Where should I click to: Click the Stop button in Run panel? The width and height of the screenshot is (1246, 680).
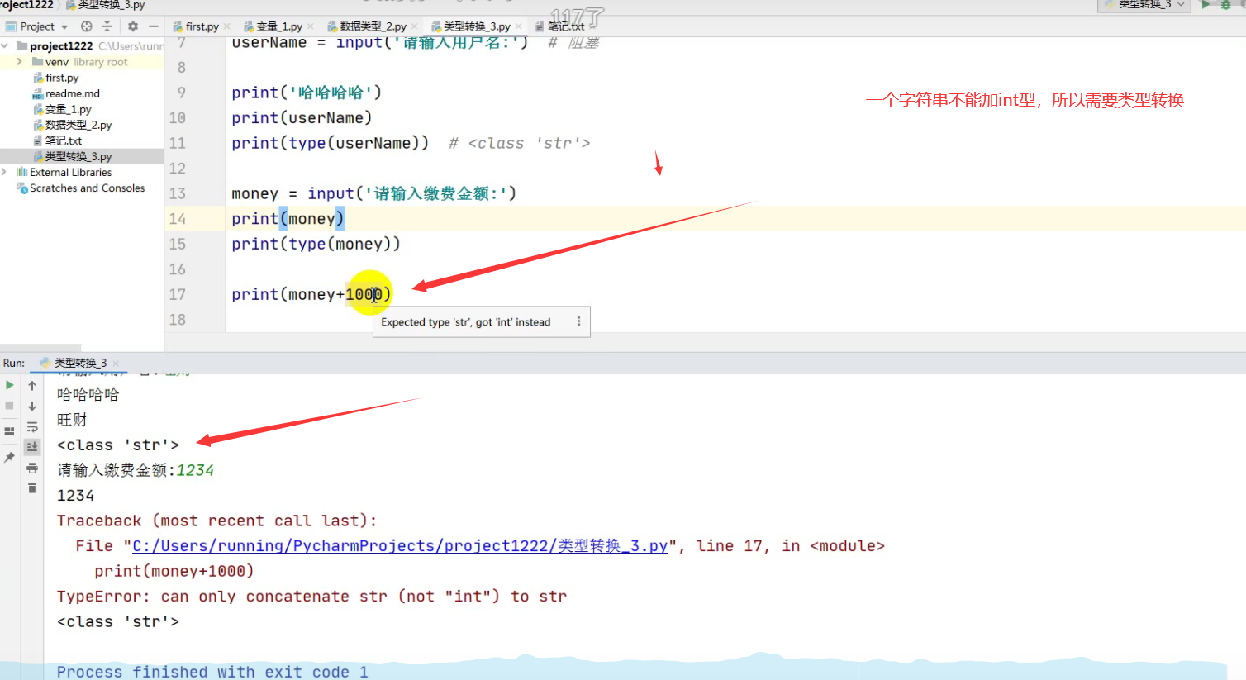click(10, 406)
